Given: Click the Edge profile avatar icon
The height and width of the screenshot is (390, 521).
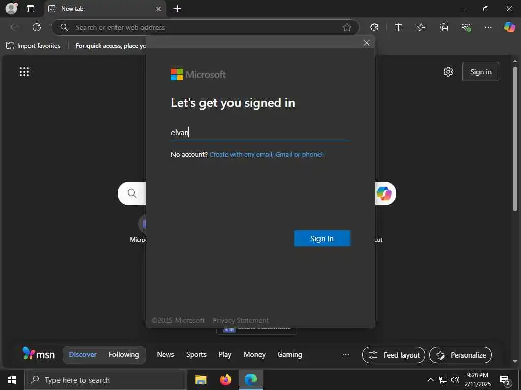Looking at the screenshot, I should tap(11, 8).
